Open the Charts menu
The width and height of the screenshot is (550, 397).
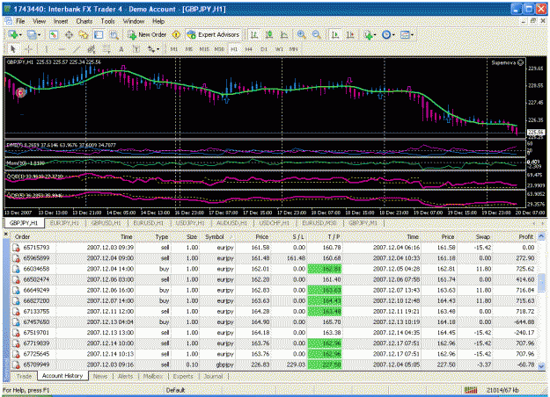click(84, 21)
